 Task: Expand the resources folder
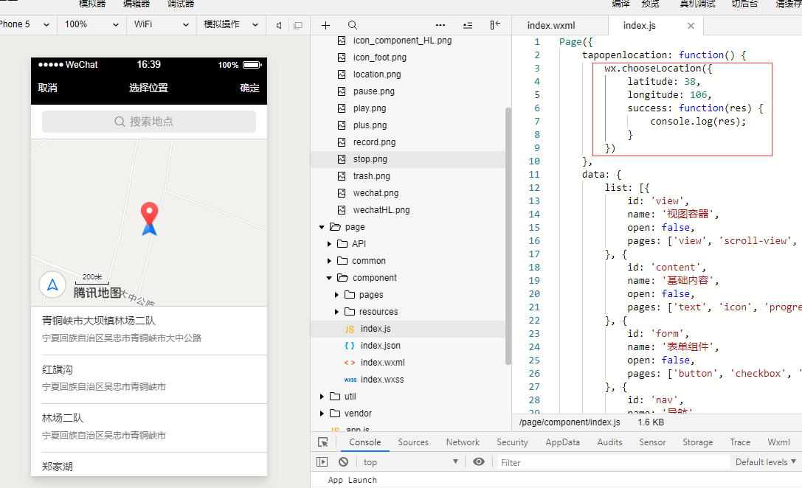pos(336,312)
